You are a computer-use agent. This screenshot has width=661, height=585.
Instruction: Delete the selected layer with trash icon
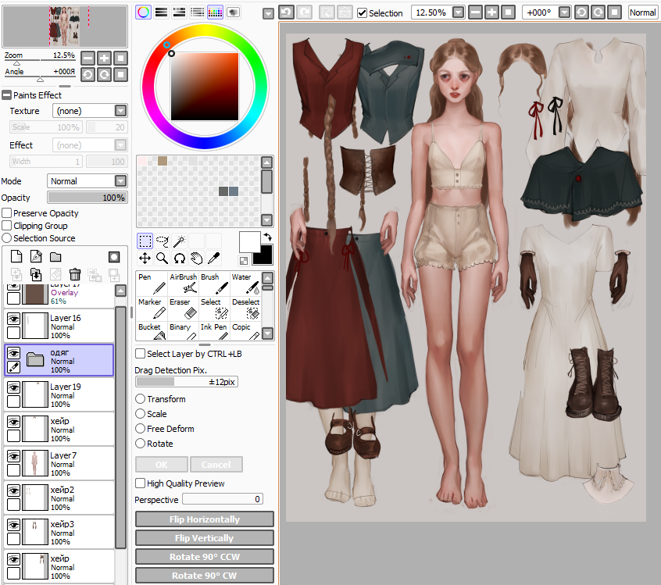pyautogui.click(x=75, y=274)
